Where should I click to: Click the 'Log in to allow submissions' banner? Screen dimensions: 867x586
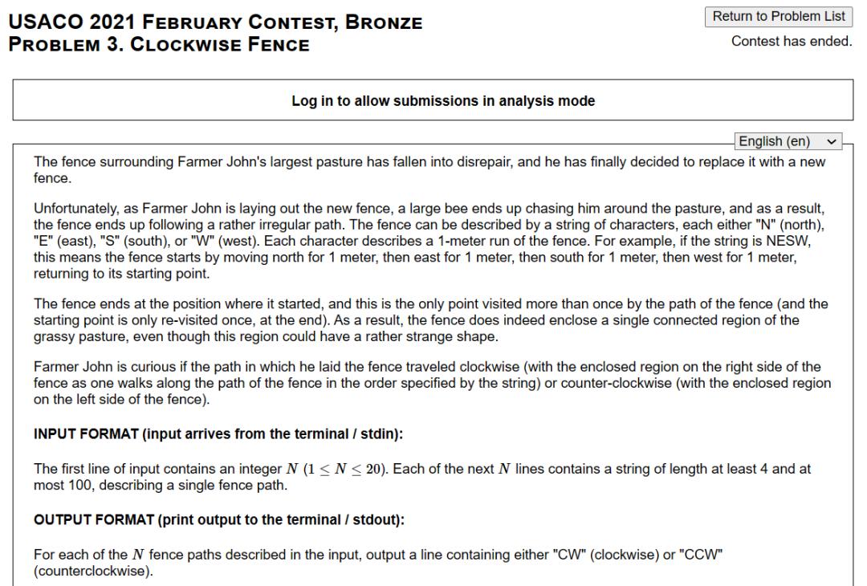pos(433,101)
